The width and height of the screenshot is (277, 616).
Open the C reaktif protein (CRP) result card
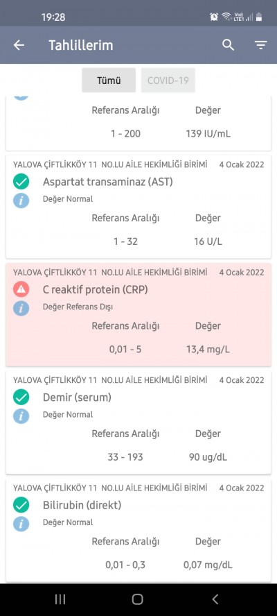point(138,315)
